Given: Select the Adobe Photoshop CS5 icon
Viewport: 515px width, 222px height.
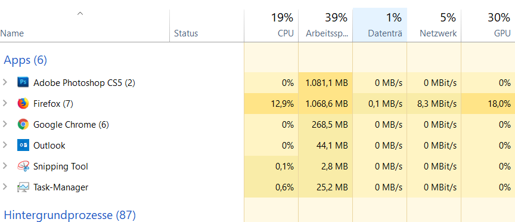Looking at the screenshot, I should pos(23,82).
